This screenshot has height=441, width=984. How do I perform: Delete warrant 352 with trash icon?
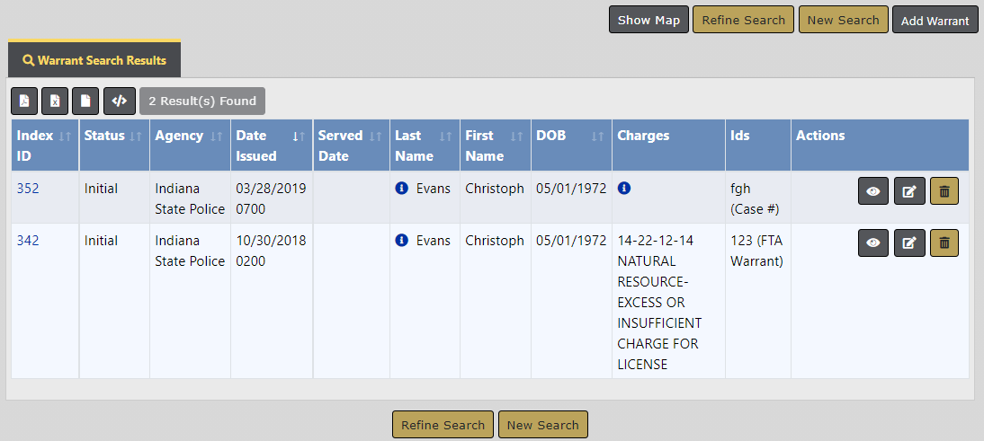click(x=944, y=191)
